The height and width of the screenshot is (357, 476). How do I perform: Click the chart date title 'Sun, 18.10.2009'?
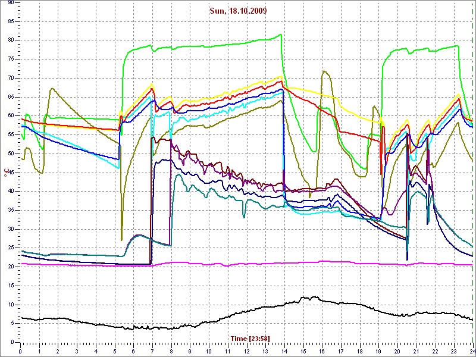238,11
